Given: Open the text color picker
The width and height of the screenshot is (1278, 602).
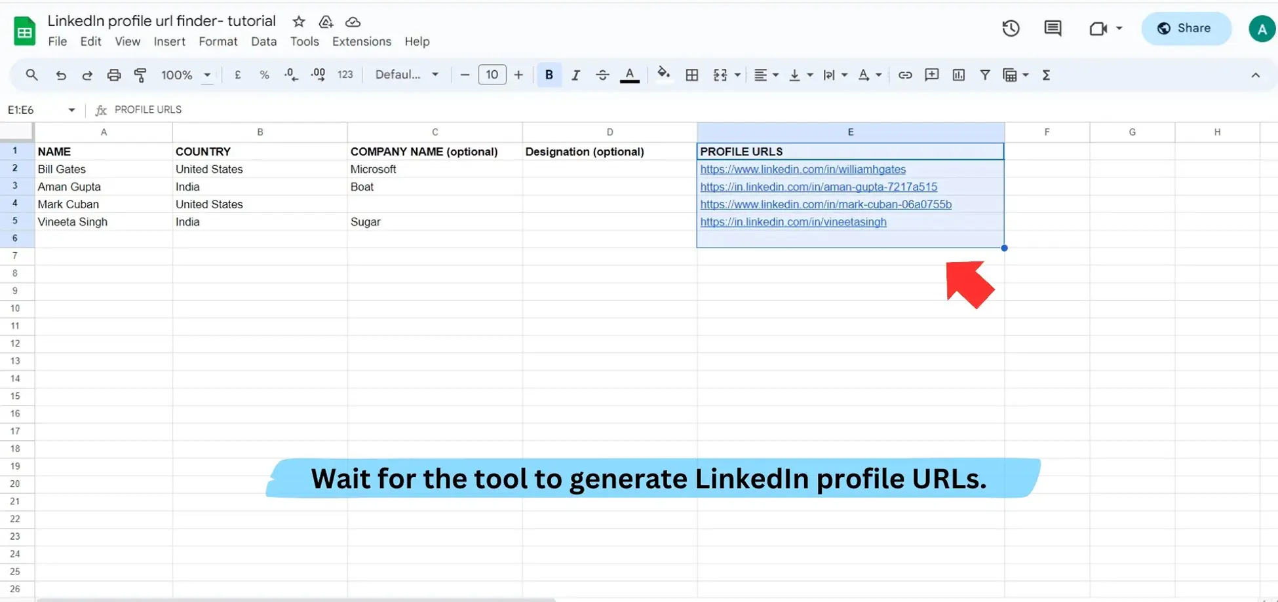Looking at the screenshot, I should pyautogui.click(x=630, y=75).
